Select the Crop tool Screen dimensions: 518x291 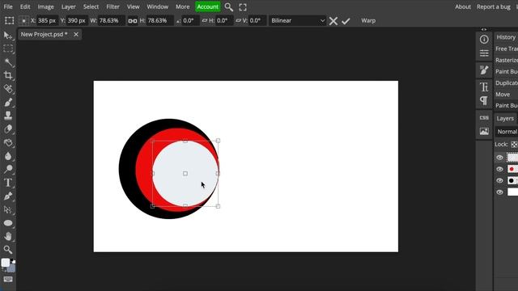pyautogui.click(x=8, y=75)
